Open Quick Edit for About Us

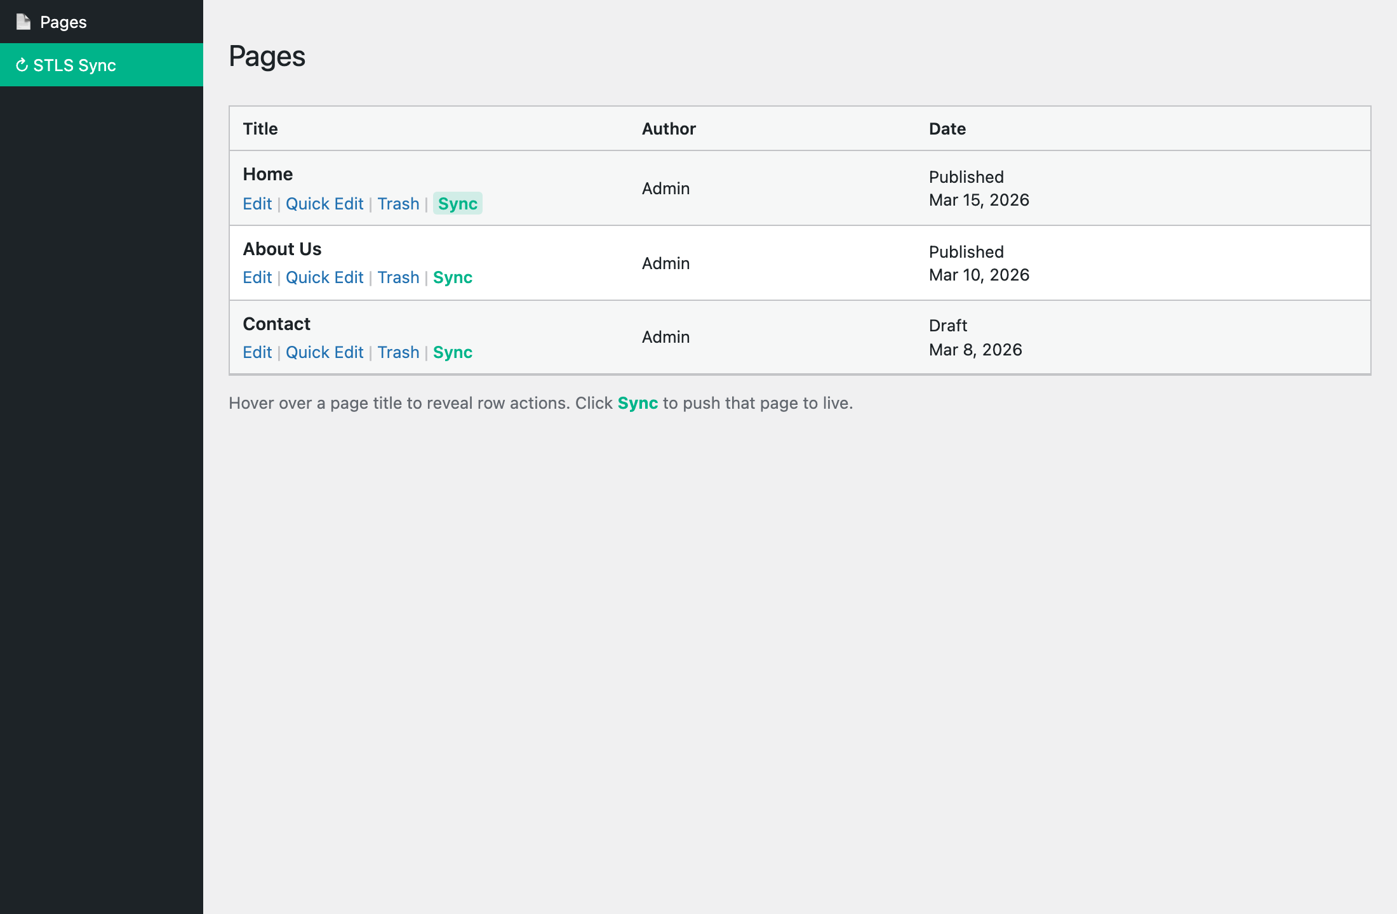tap(324, 277)
